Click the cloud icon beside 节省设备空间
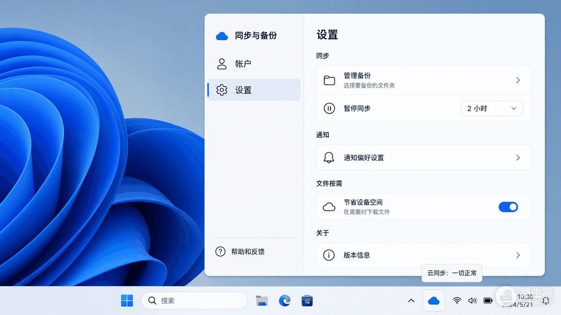 pyautogui.click(x=329, y=207)
